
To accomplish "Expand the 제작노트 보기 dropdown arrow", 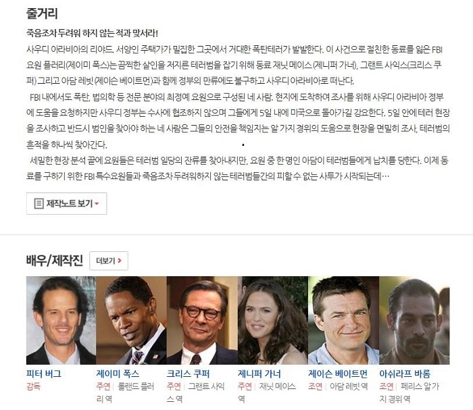I will tap(97, 204).
